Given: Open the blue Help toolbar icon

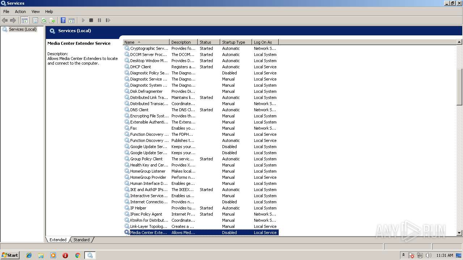Looking at the screenshot, I should (63, 21).
